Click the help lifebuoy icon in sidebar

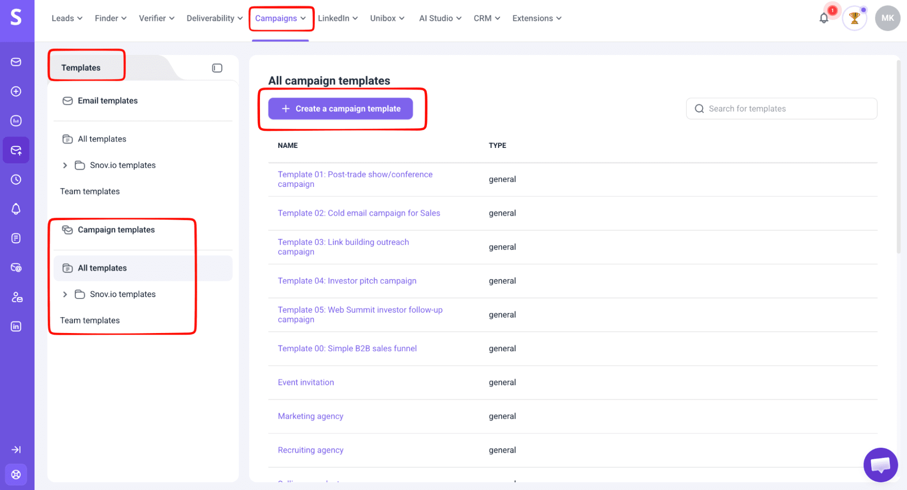[16, 475]
